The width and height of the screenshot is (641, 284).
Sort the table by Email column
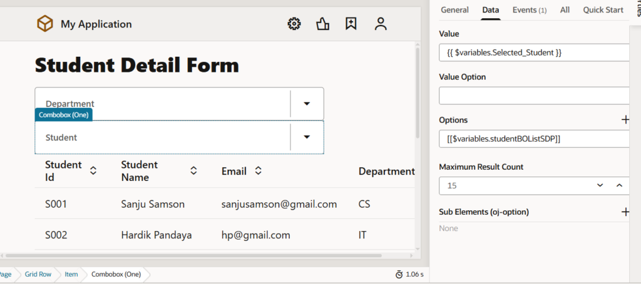tap(258, 170)
